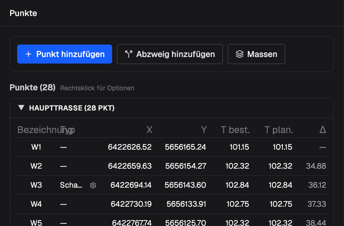Viewport: 344px width, 226px height.
Task: Click the branch icon in Abzweig hinzufügen
Action: pyautogui.click(x=129, y=54)
